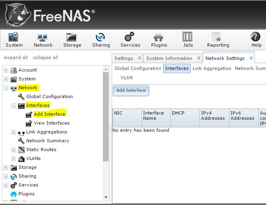Click the Interfaces tree icon
266x205 pixels.
pyautogui.click(x=21, y=106)
